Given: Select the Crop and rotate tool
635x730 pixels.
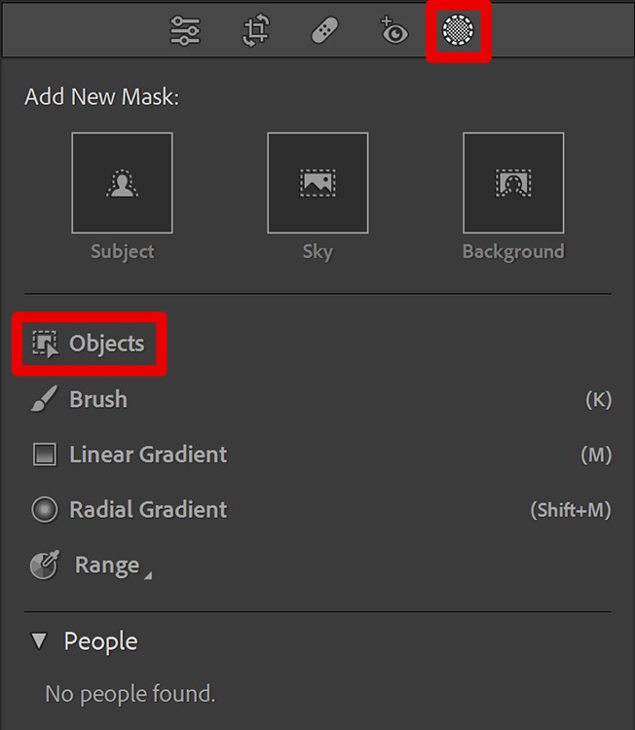Looking at the screenshot, I should [x=256, y=31].
